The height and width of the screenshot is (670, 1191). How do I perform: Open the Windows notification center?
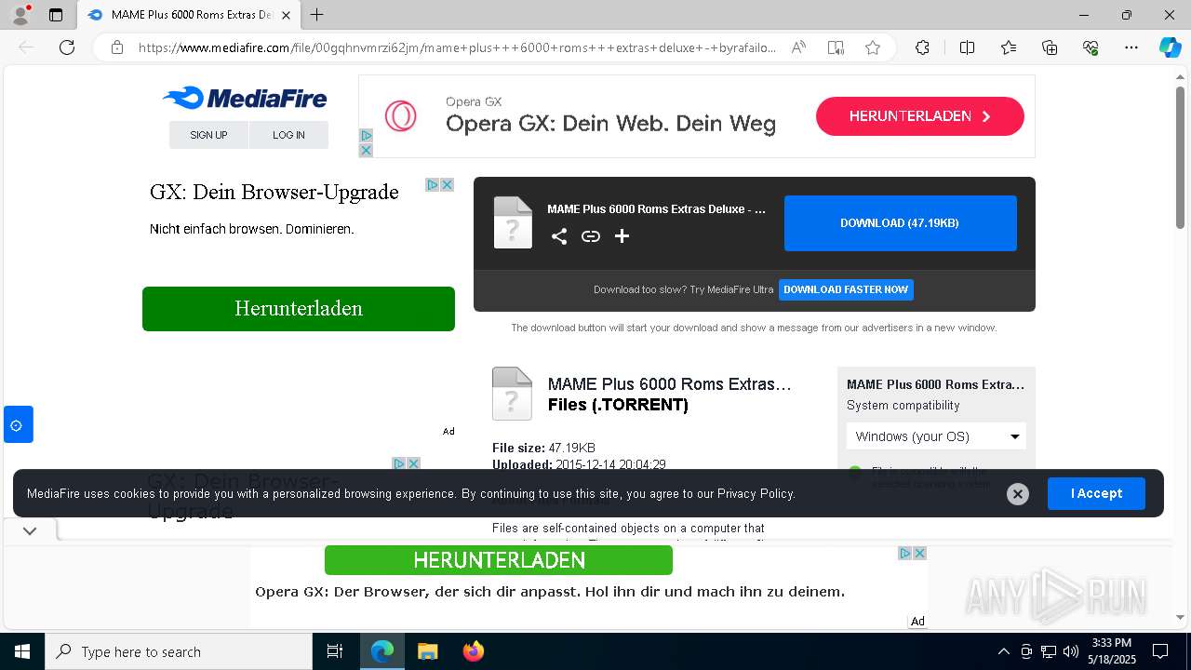click(x=1160, y=651)
